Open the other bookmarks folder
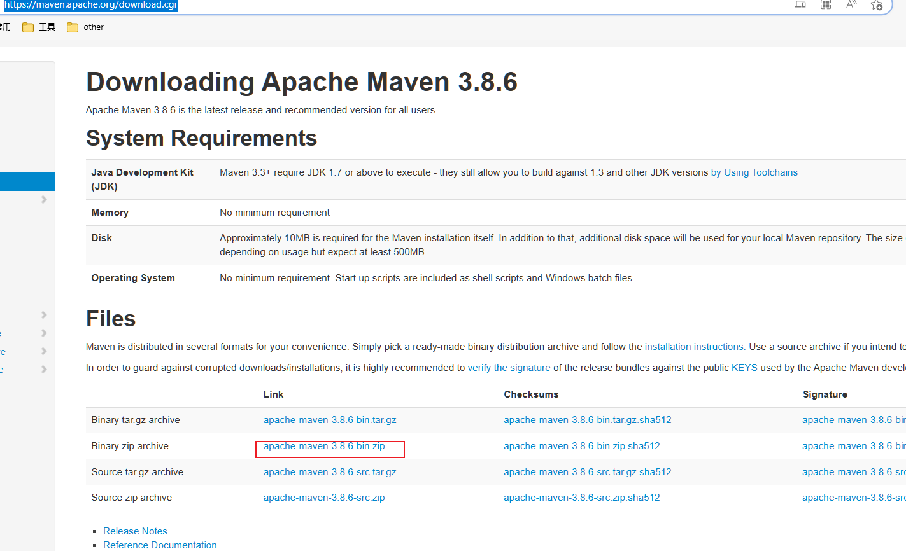Image resolution: width=906 pixels, height=551 pixels. pyautogui.click(x=85, y=27)
